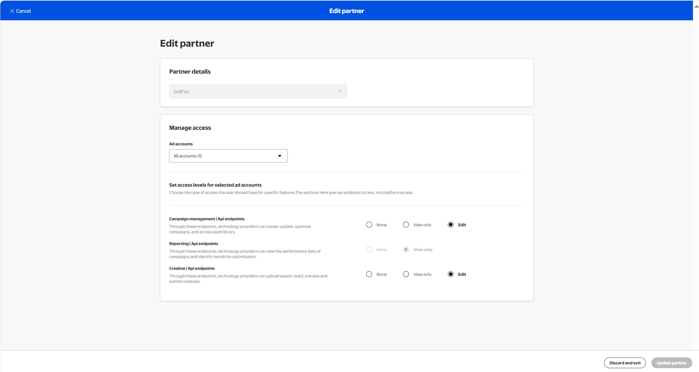Image resolution: width=699 pixels, height=372 pixels.
Task: Click scrollbar up arrow at top right
Action: click(696, 6)
